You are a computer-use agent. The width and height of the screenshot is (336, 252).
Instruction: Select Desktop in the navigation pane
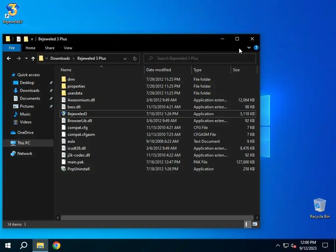27,83
